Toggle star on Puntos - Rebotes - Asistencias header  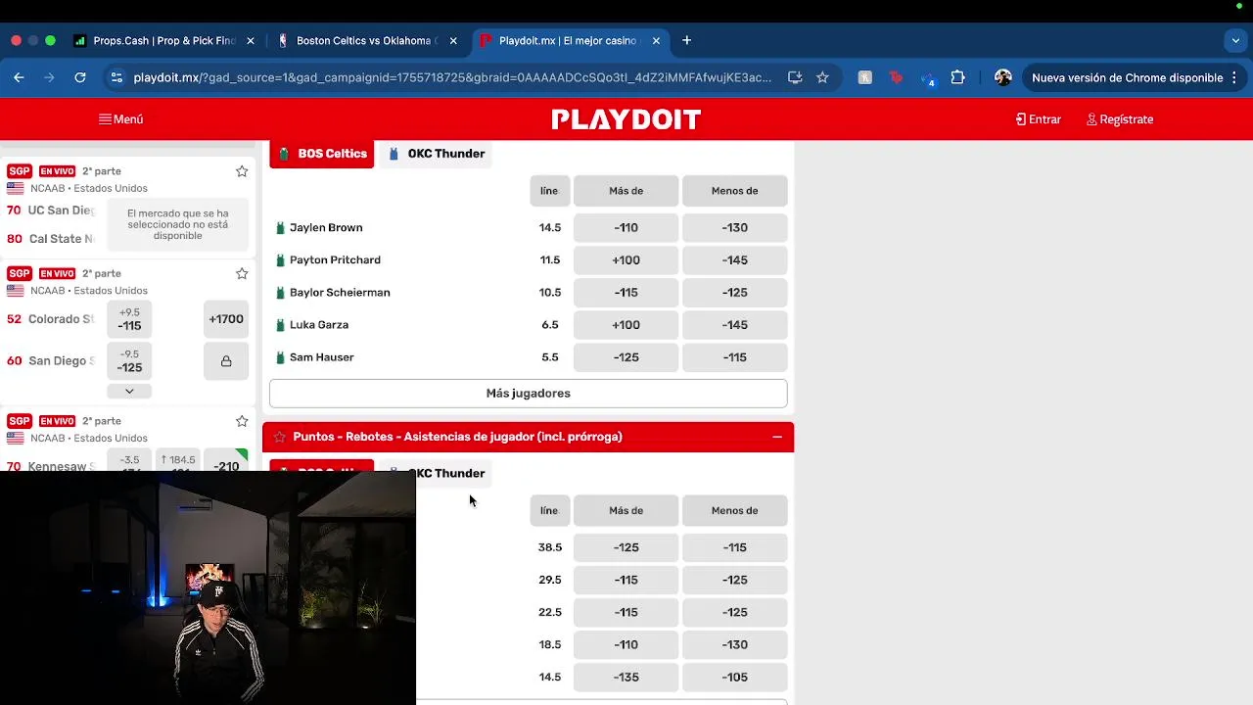(280, 437)
